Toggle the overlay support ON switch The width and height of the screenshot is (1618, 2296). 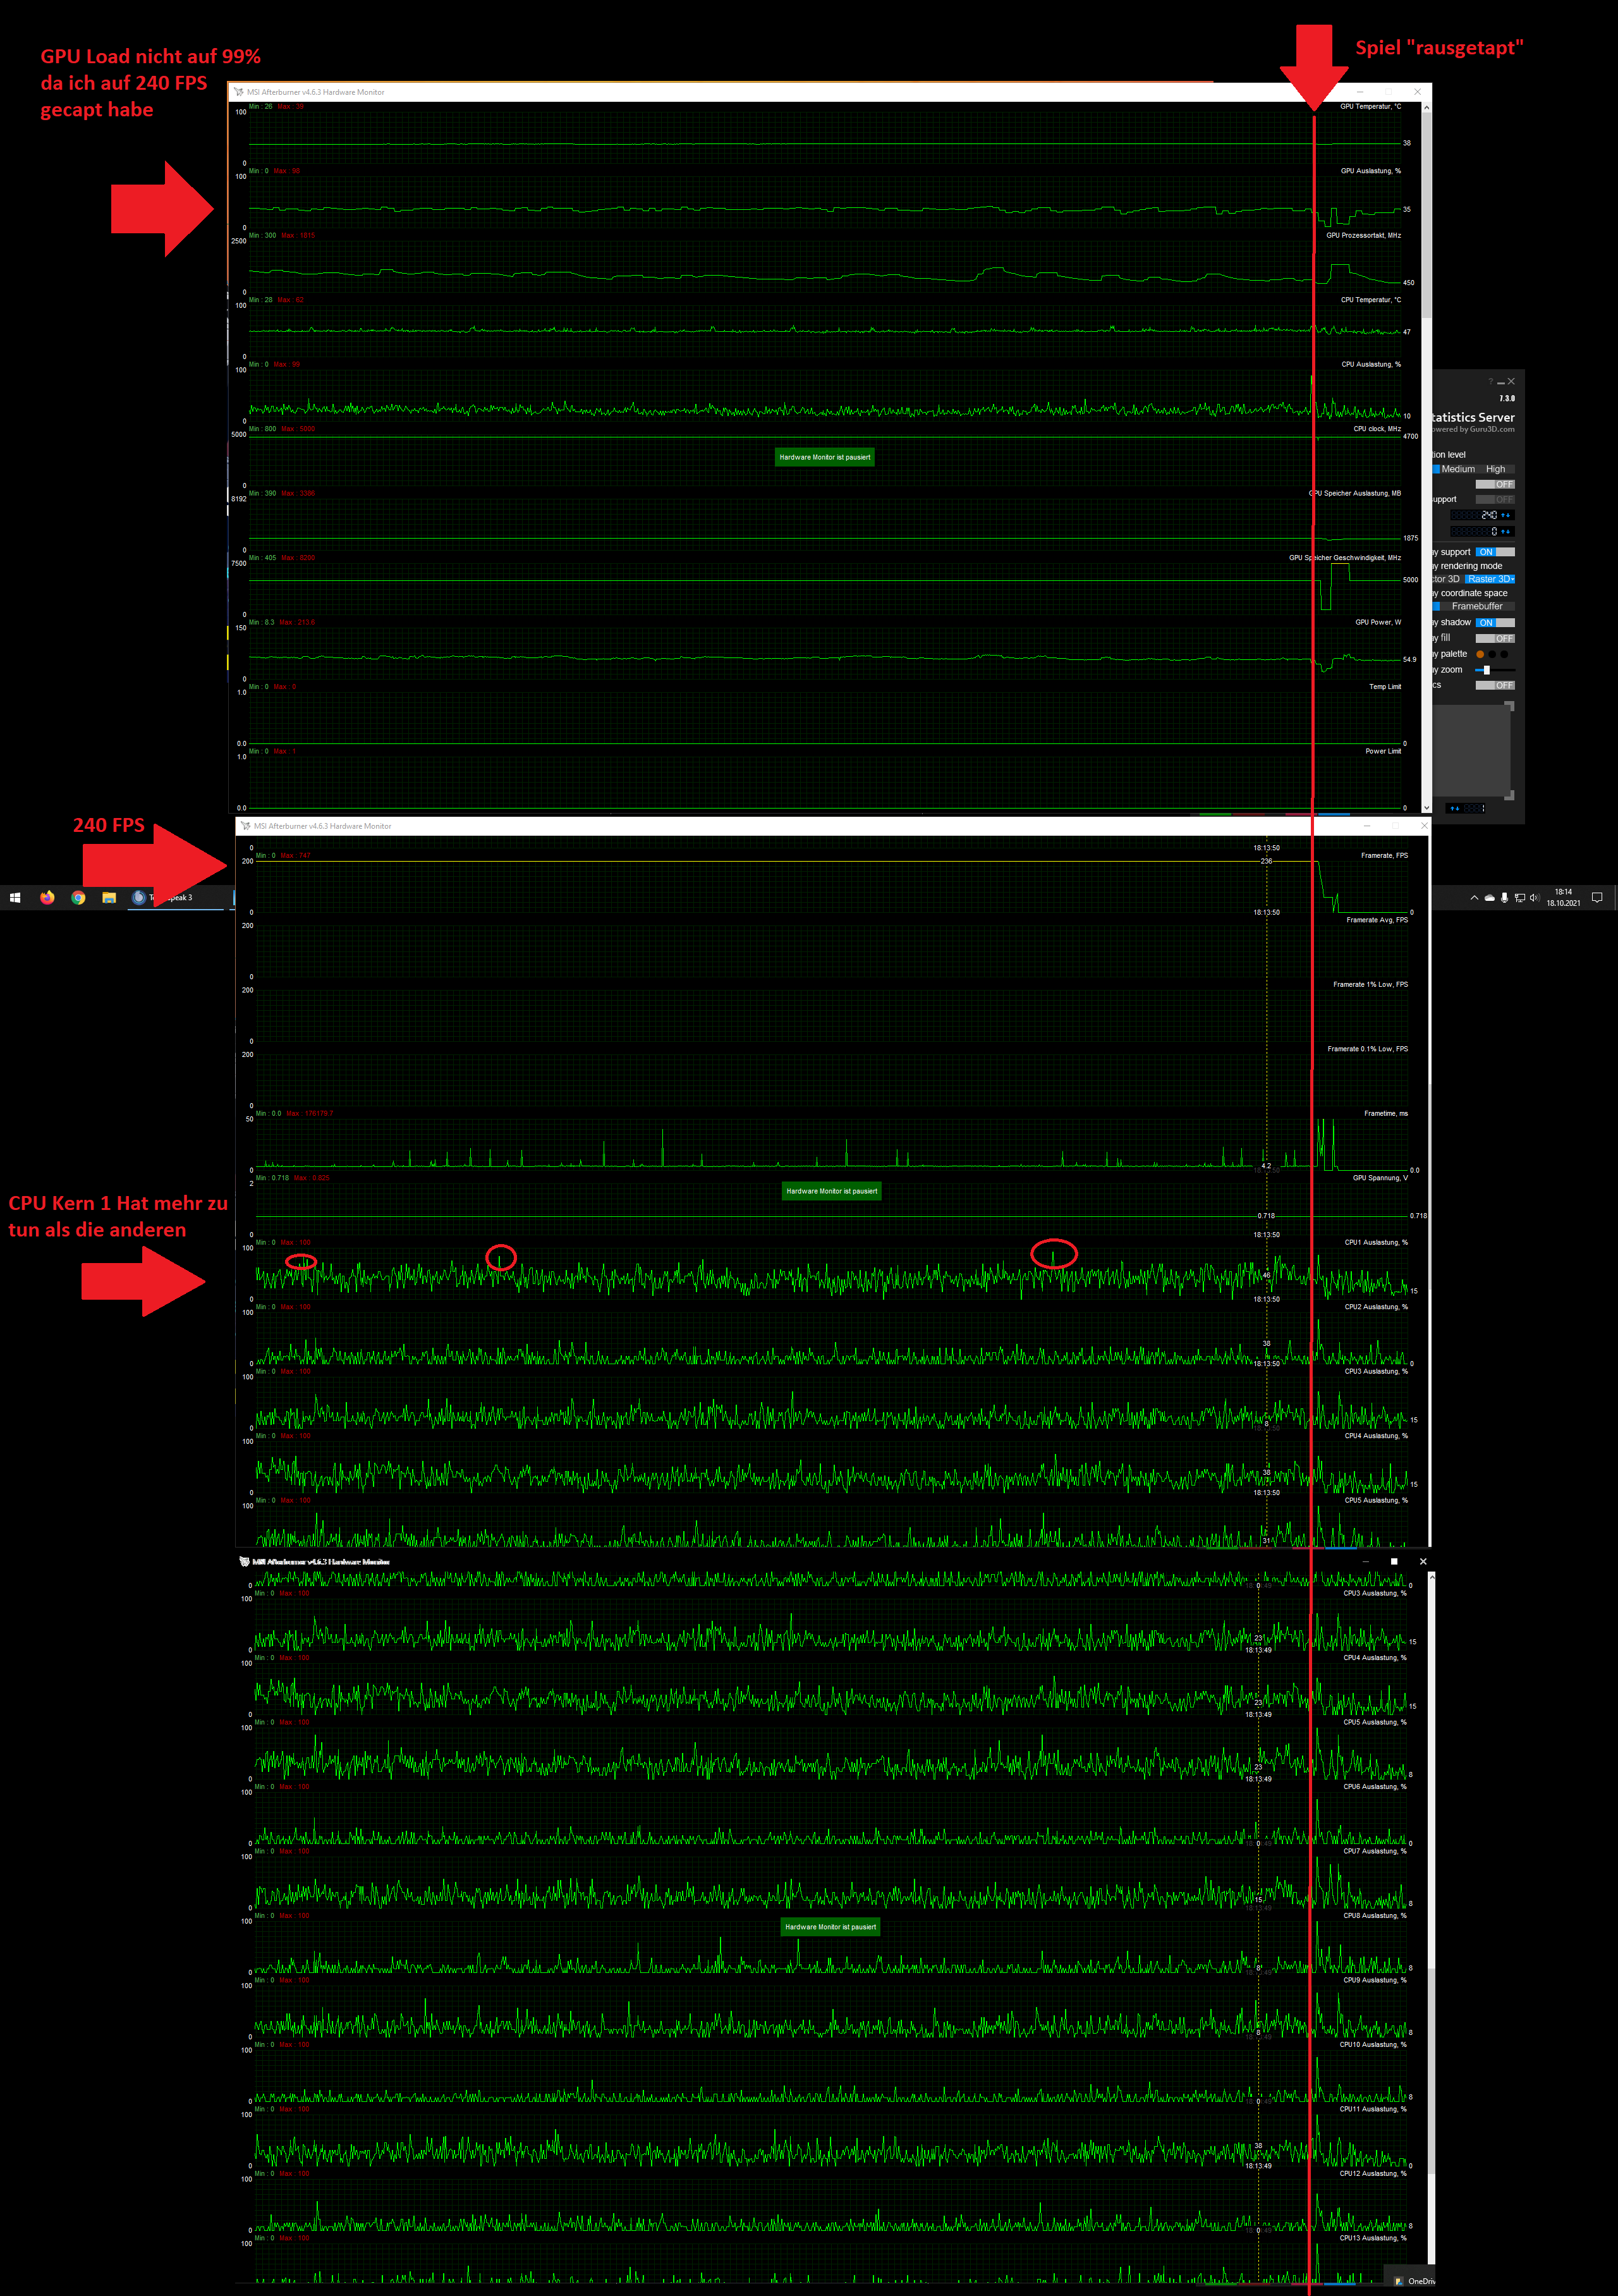pyautogui.click(x=1494, y=552)
